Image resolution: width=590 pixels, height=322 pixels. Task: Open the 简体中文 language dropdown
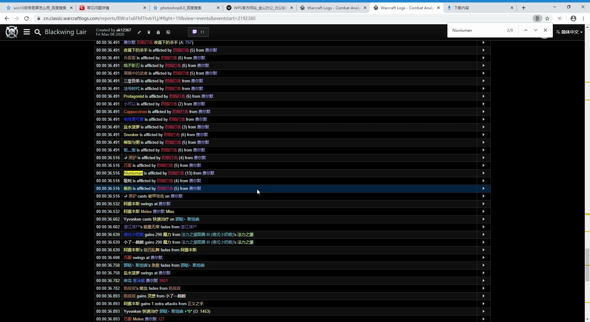569,32
